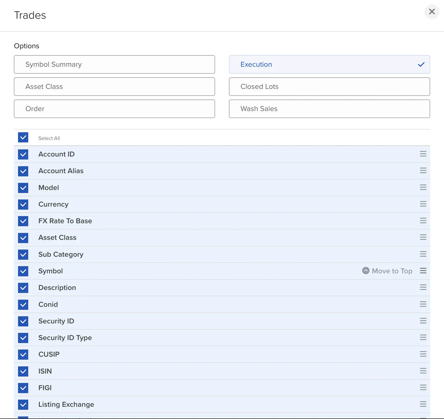Image resolution: width=444 pixels, height=419 pixels.
Task: Click the reorder handle for Security ID row
Action: pos(423,321)
